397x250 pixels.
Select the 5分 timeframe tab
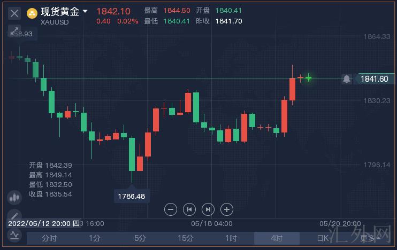[140, 238]
